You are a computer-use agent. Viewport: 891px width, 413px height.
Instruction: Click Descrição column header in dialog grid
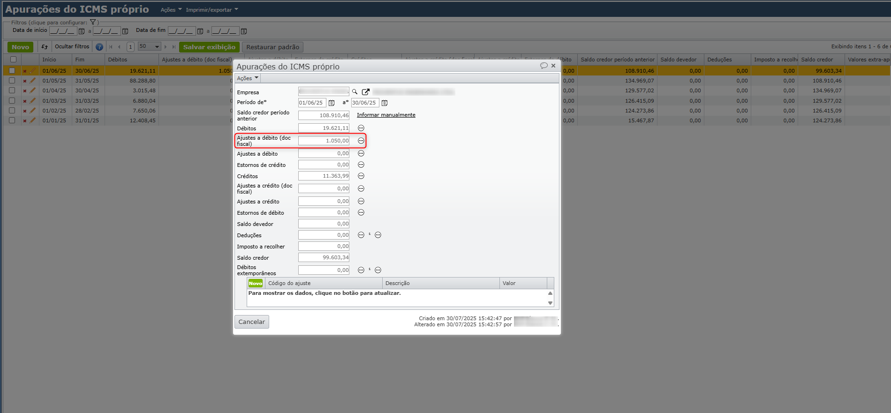(441, 283)
